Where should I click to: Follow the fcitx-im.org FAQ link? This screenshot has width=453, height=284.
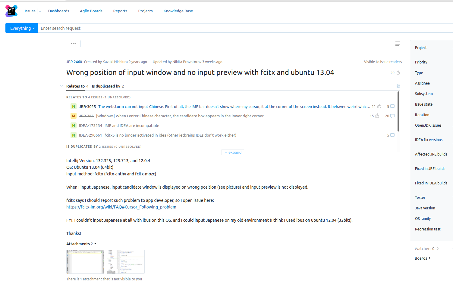click(x=121, y=207)
